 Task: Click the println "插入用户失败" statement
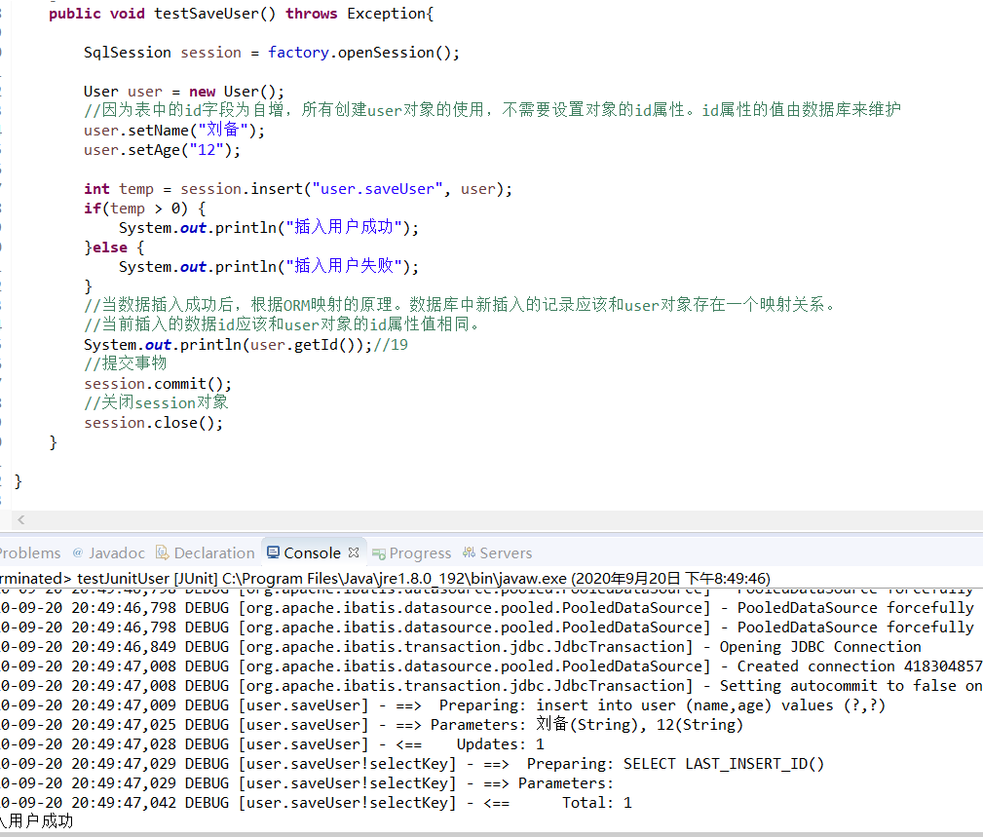tap(268, 266)
